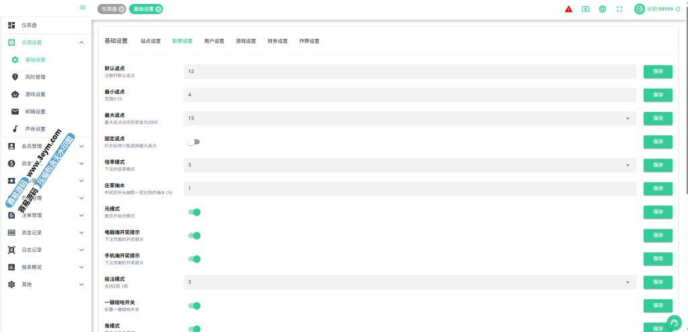Enable the 固定返点 switch

193,142
